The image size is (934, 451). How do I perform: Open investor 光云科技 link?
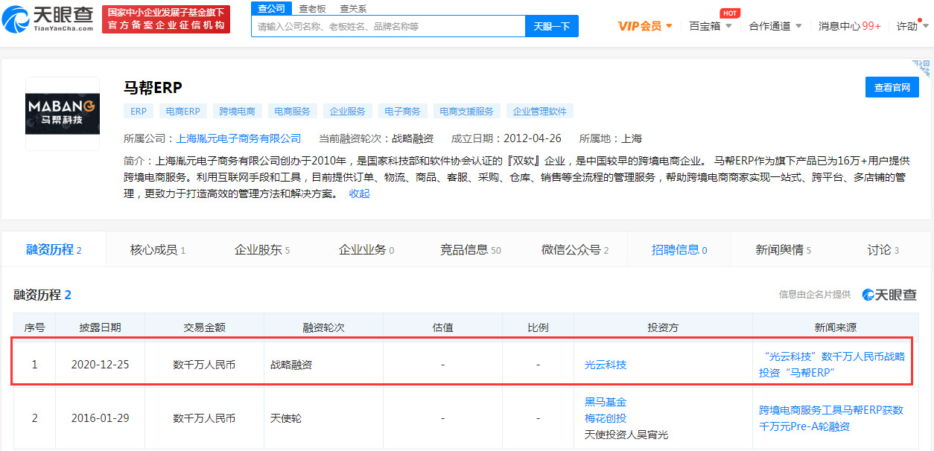(606, 365)
